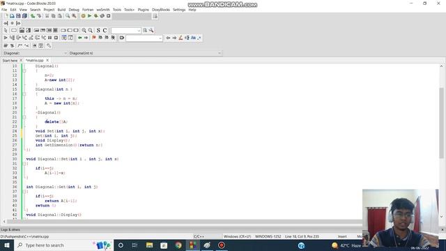Collapse code fold at line 37
The width and height of the screenshot is (446, 251).
24,192
